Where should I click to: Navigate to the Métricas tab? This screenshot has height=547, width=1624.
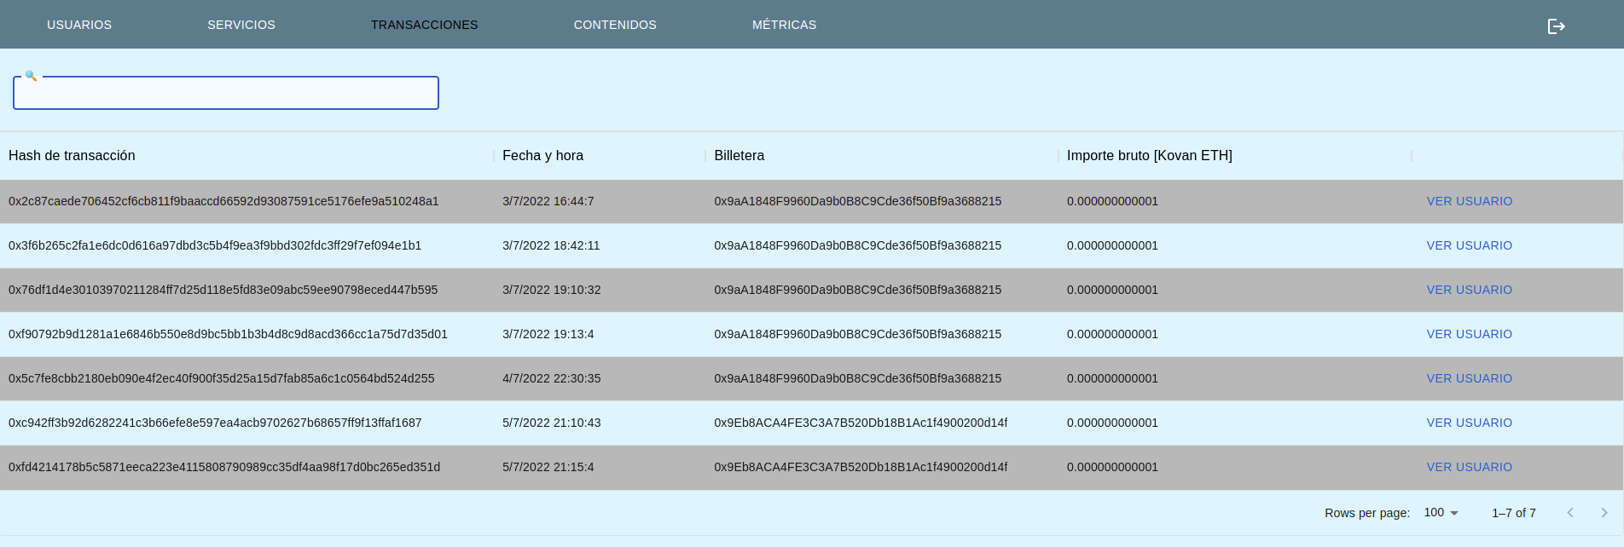pyautogui.click(x=784, y=25)
